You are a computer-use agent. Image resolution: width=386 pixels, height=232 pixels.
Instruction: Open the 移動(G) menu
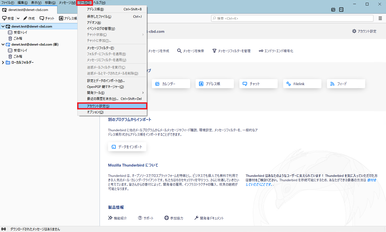coord(50,3)
